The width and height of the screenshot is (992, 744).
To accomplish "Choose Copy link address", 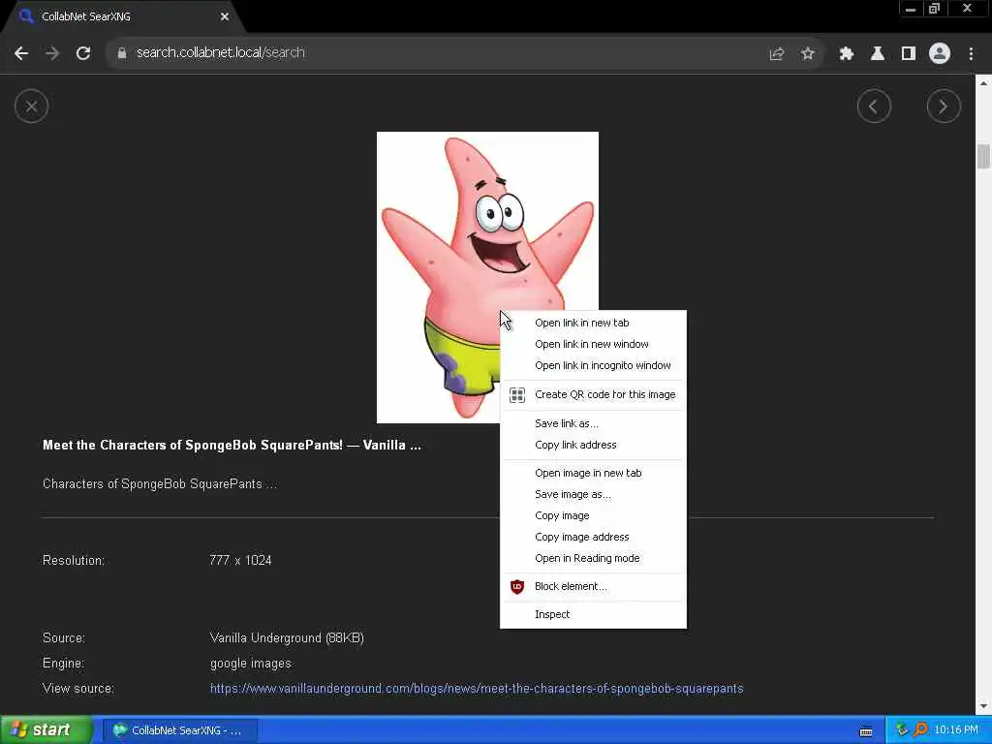I will pos(593,446).
